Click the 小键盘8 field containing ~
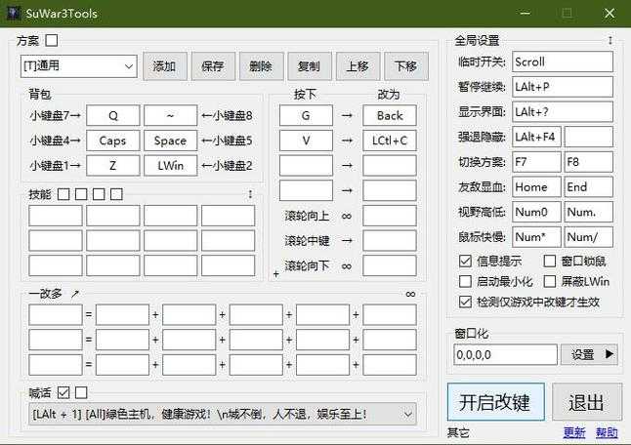This screenshot has width=631, height=445. pyautogui.click(x=171, y=116)
